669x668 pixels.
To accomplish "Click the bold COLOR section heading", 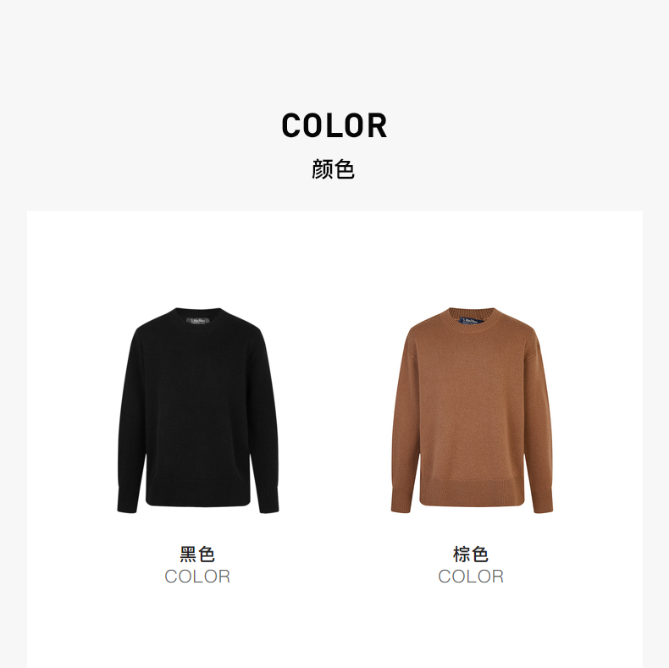I will 334,125.
